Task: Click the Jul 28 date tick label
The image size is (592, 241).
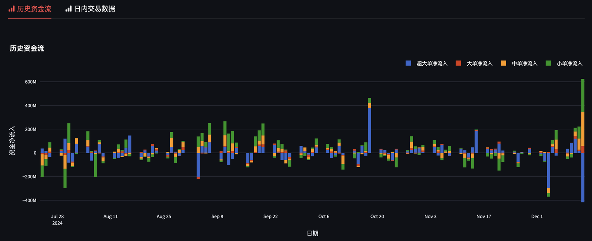Action: coord(57,216)
